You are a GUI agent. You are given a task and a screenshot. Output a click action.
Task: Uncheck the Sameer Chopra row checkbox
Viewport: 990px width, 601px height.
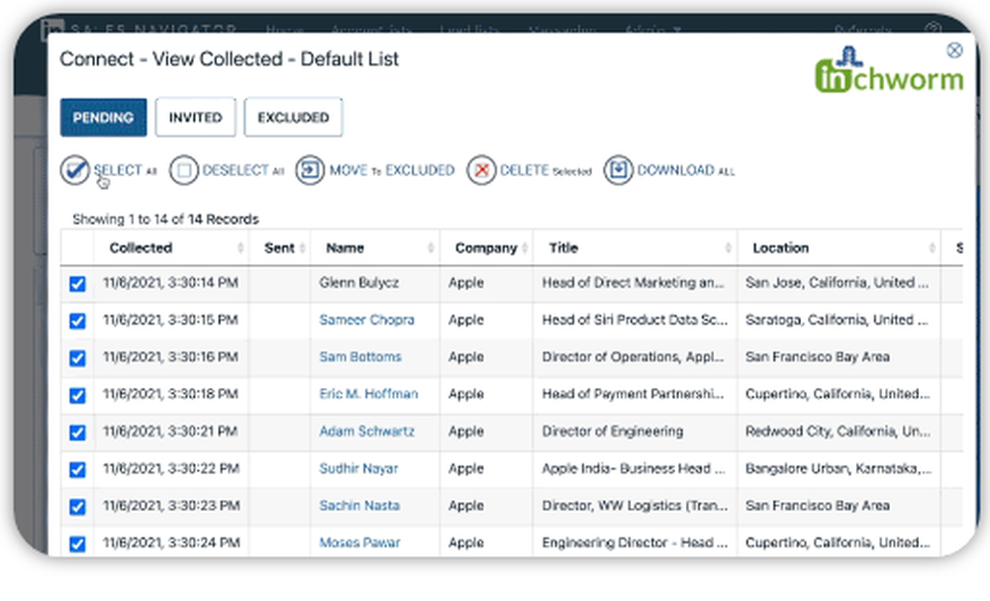(x=77, y=321)
